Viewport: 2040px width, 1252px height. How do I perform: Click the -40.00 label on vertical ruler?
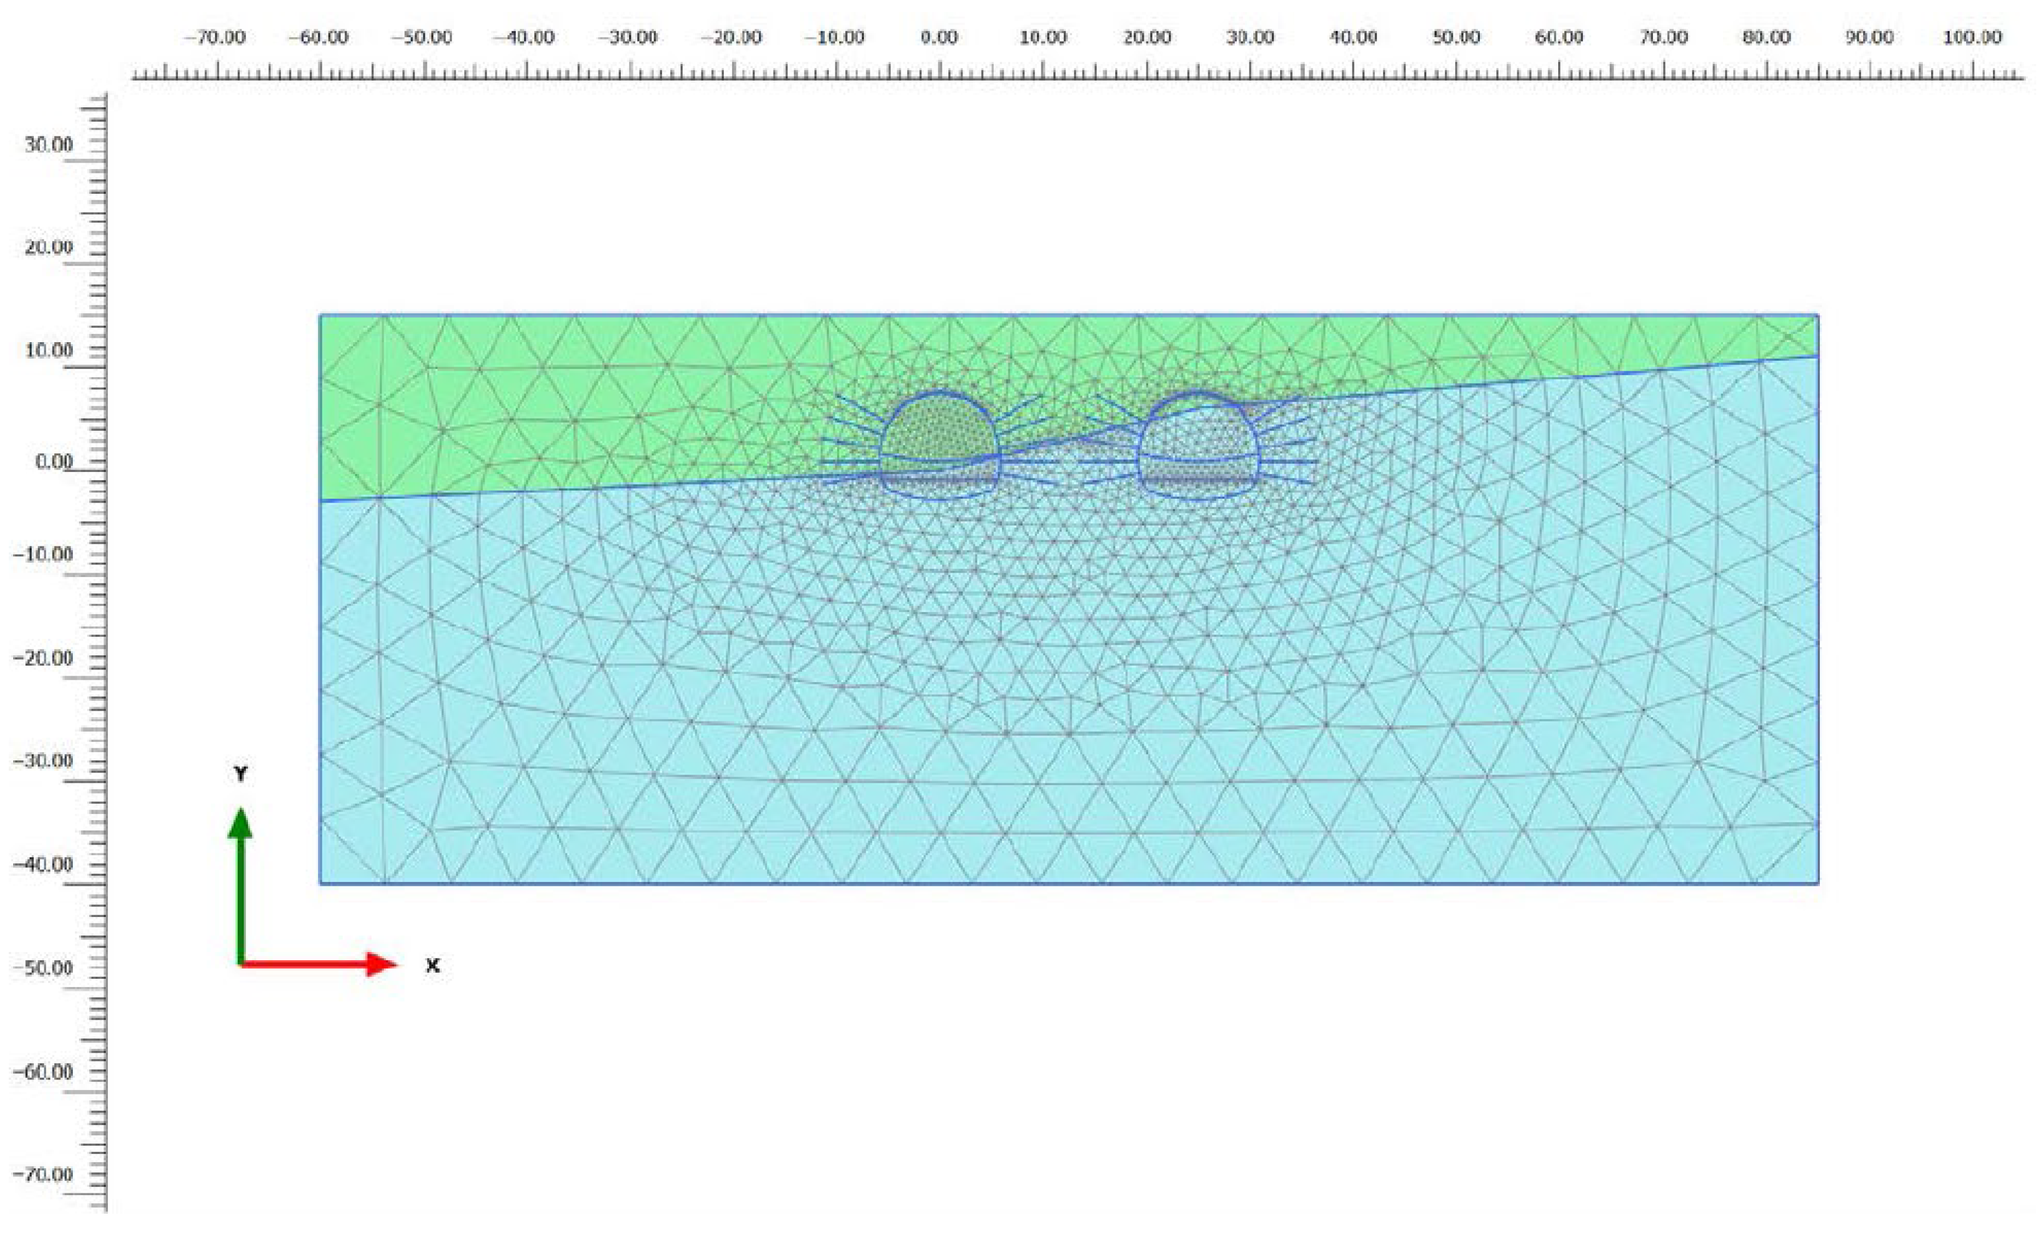[43, 864]
